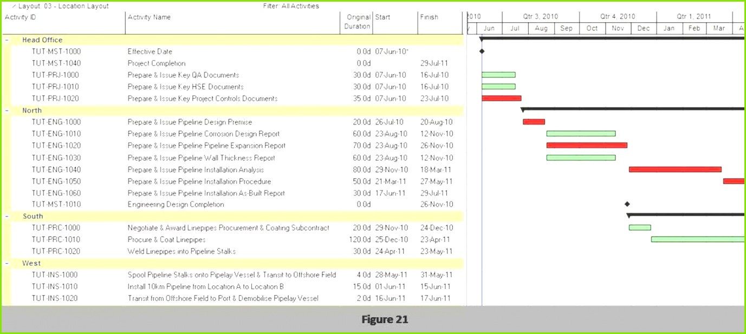This screenshot has height=334, width=746.
Task: Collapse the North group
Action: point(7,110)
